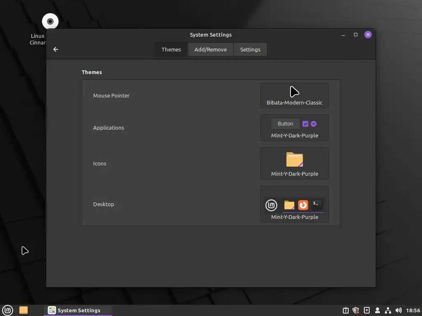Switch to the Themes tab
The image size is (422, 316).
pos(171,49)
